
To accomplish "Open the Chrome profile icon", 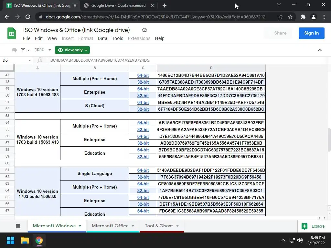I will [314, 17].
